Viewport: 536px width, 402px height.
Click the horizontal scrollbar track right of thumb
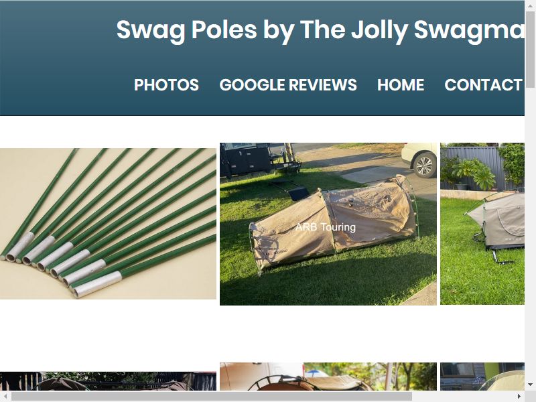(x=462, y=396)
